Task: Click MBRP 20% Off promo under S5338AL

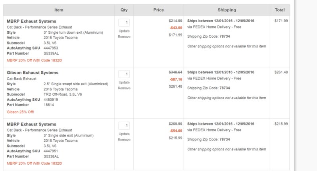Action: 35,163
